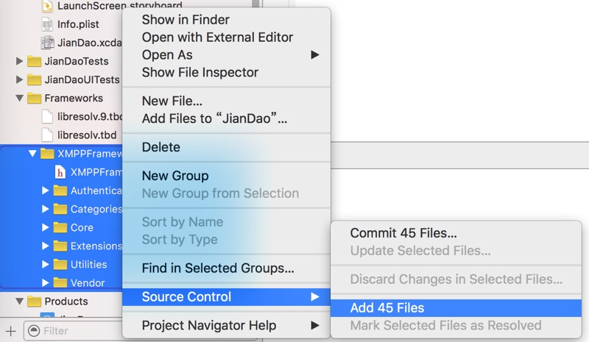
Task: Click the Filter text field
Action: pos(77,331)
